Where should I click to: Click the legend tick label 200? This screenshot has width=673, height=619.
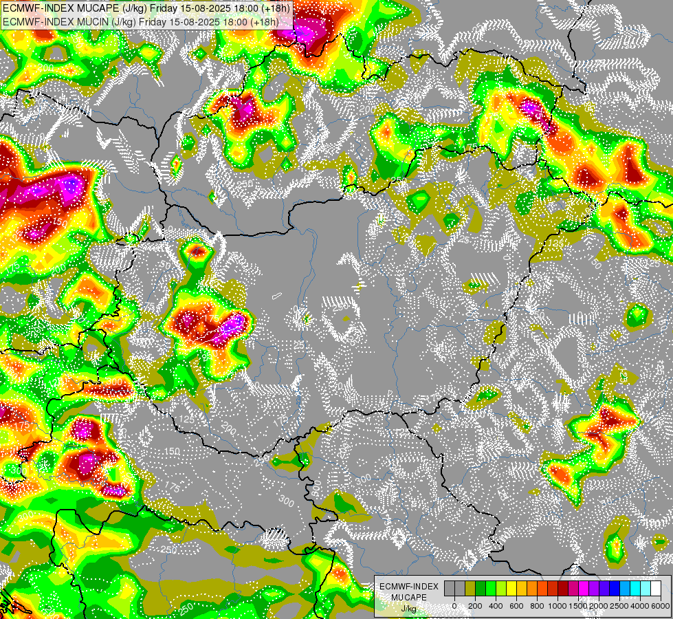pos(475,606)
